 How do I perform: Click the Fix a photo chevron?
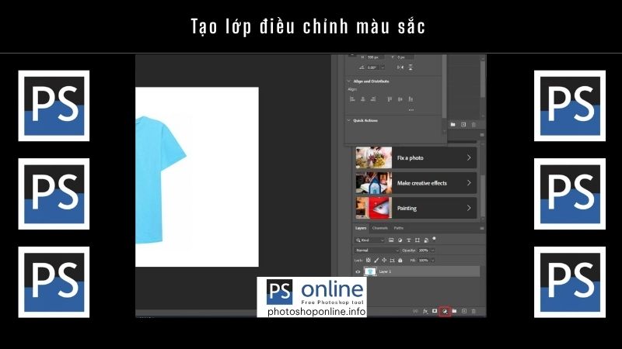tap(469, 157)
